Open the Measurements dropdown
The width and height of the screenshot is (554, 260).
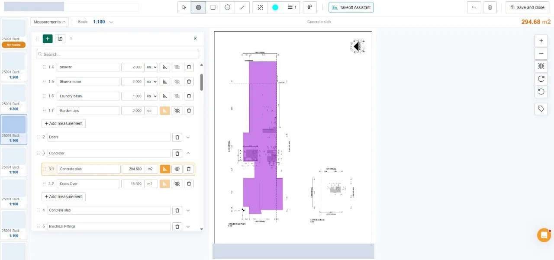50,22
